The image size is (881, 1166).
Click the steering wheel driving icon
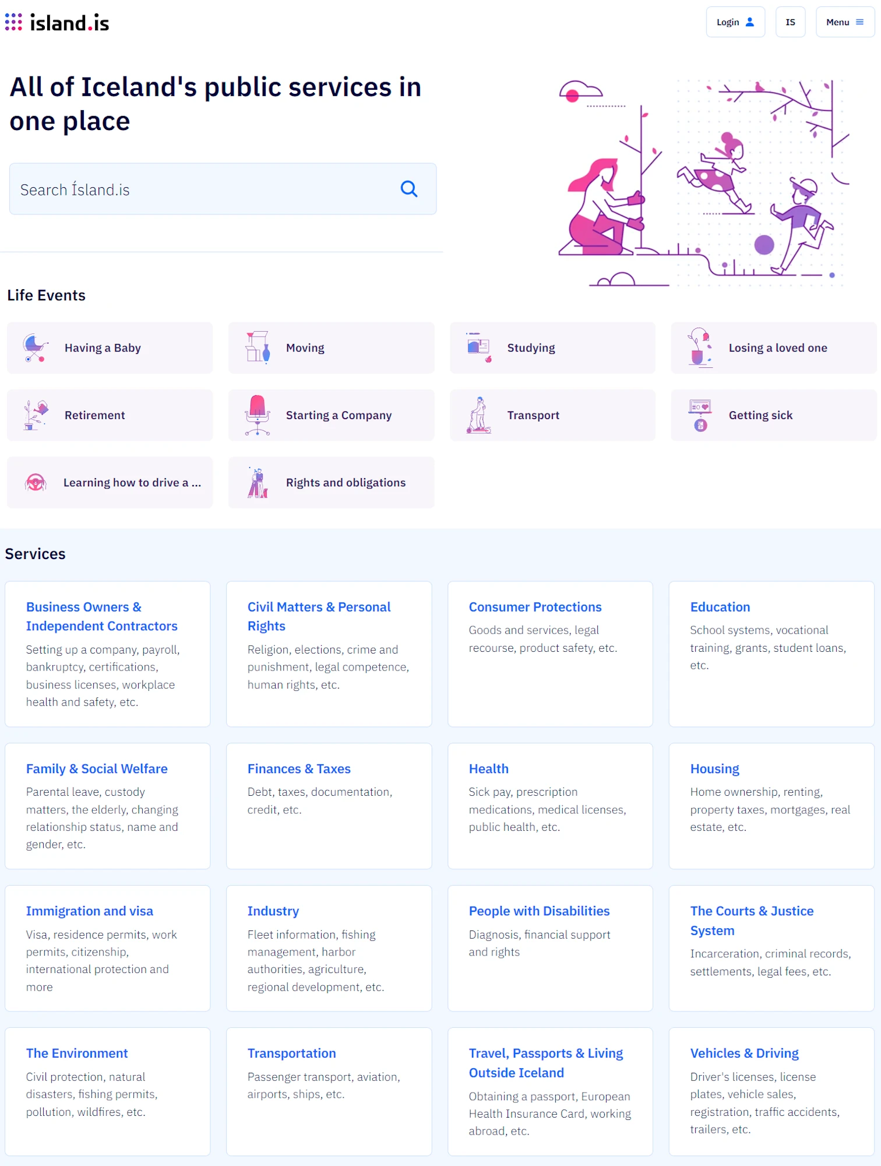(36, 483)
